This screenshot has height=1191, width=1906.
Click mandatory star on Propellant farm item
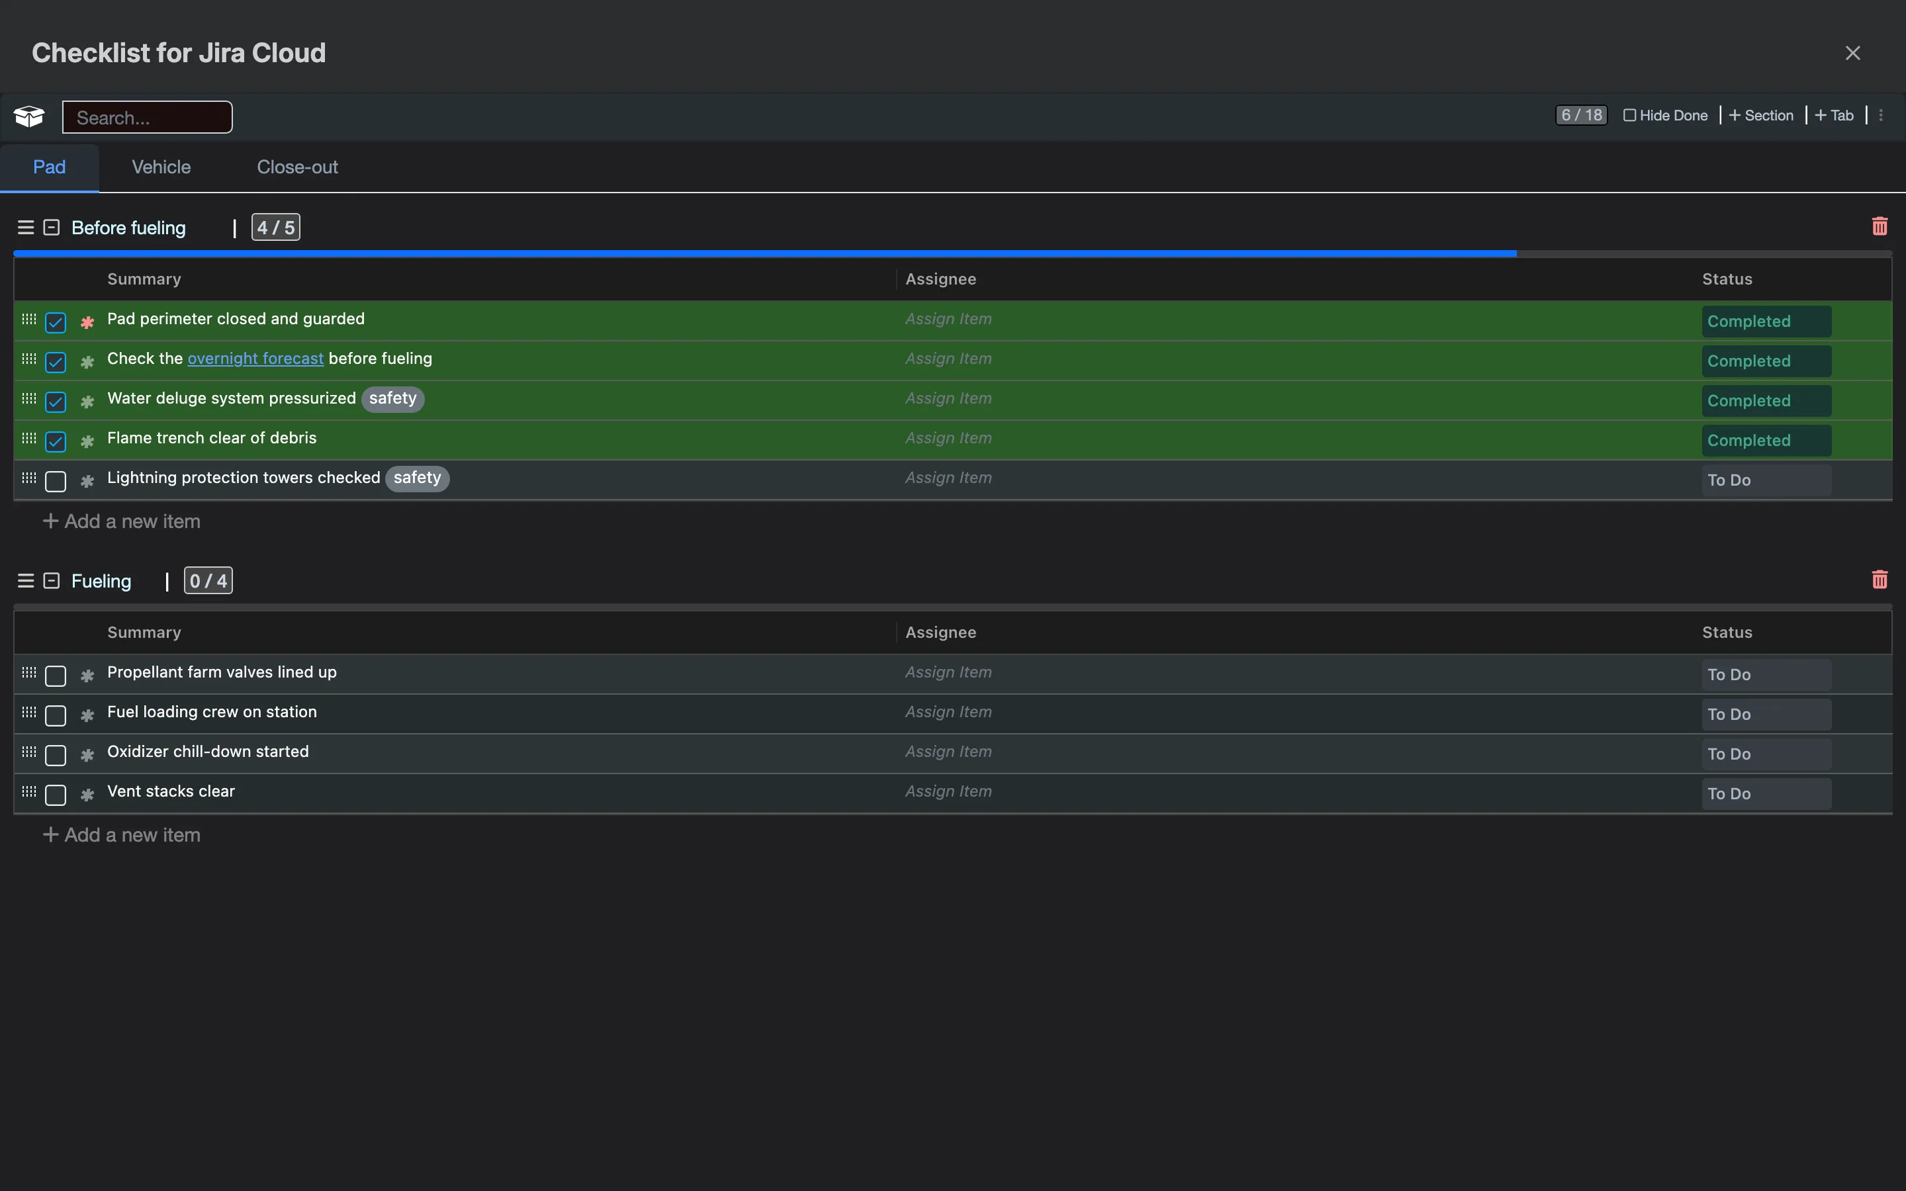[x=87, y=675]
